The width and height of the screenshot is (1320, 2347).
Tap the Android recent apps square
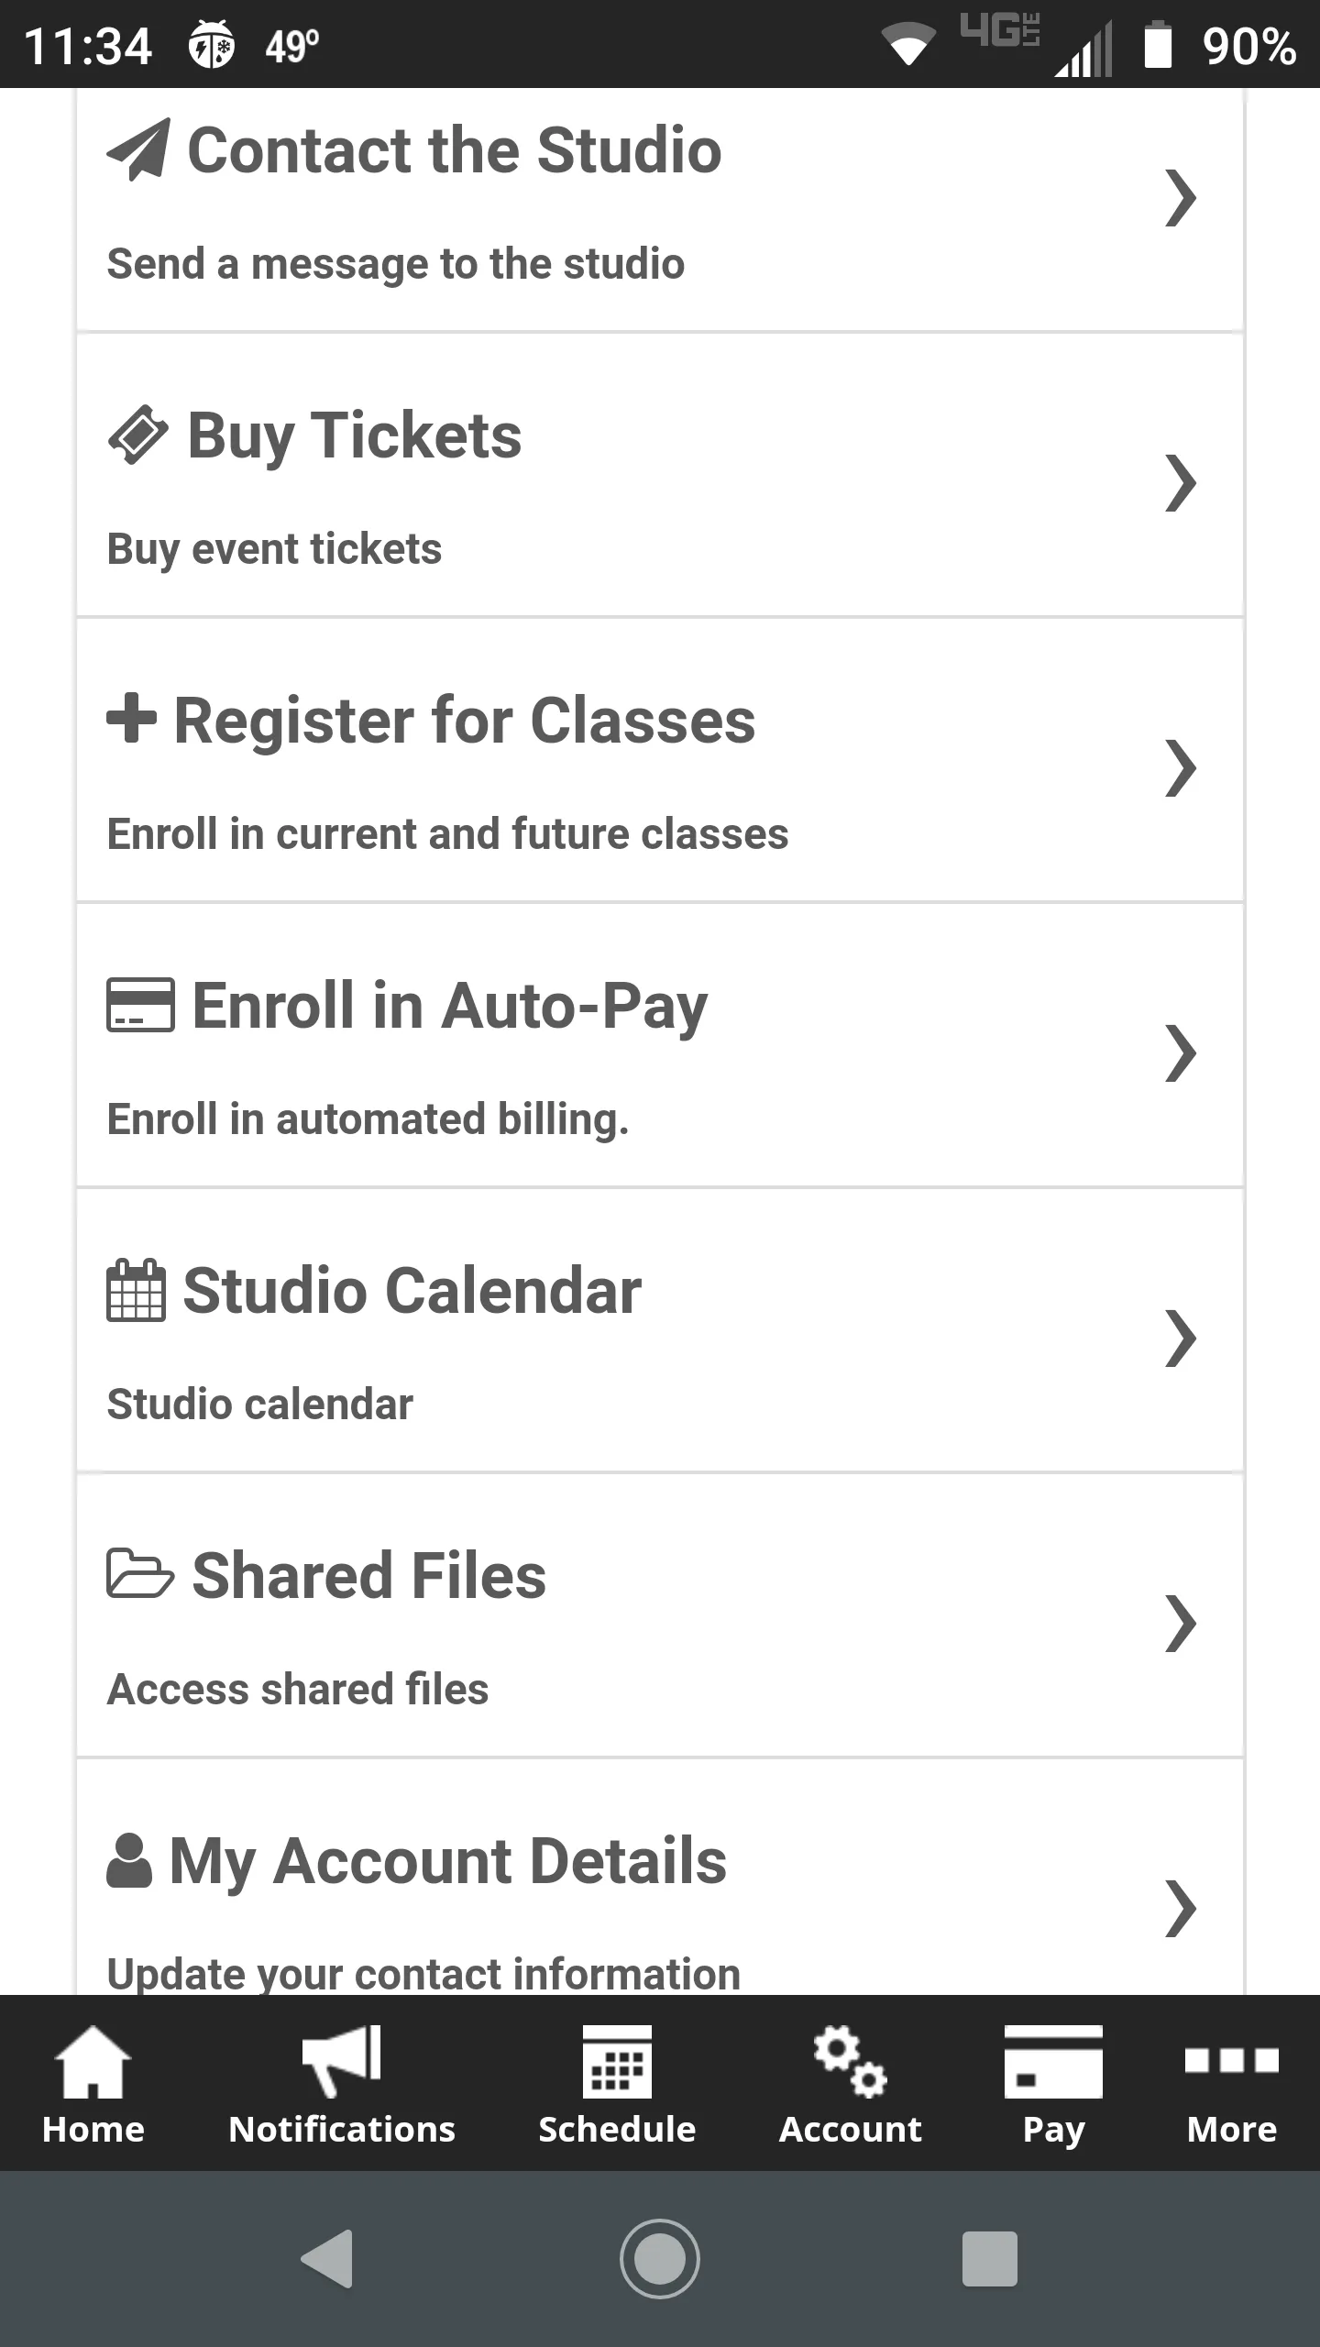click(990, 2259)
